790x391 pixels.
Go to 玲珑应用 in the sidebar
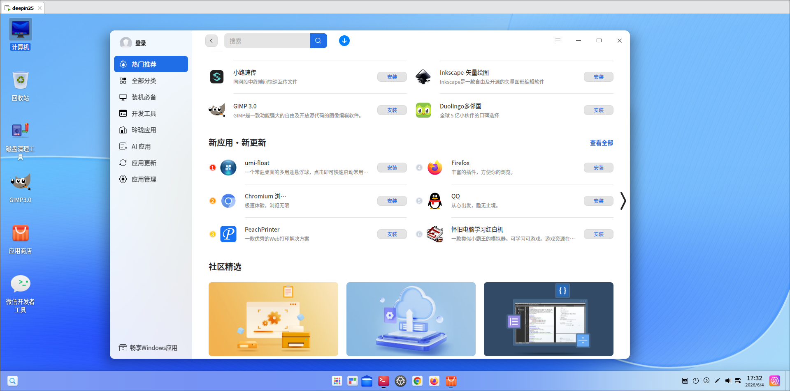coord(151,130)
